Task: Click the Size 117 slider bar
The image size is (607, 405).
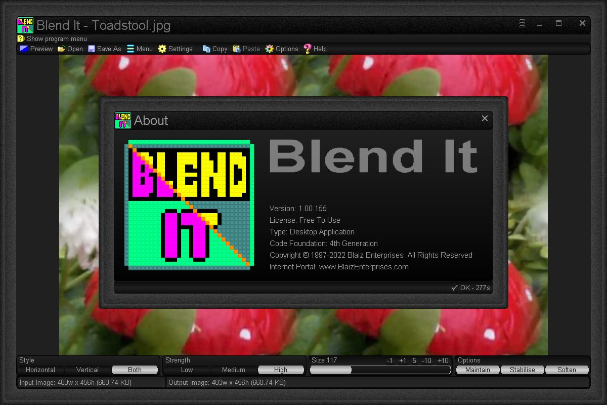Action: point(380,370)
